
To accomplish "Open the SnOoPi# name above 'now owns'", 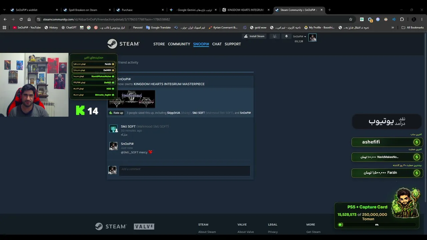I will 124,79.
